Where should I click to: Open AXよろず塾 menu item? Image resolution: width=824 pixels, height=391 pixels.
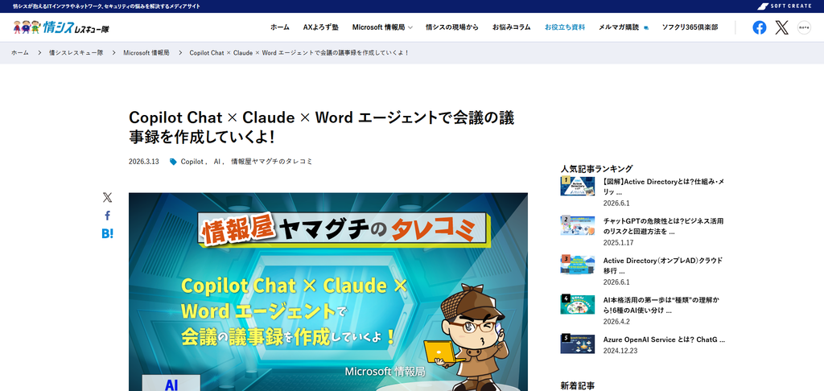click(321, 27)
